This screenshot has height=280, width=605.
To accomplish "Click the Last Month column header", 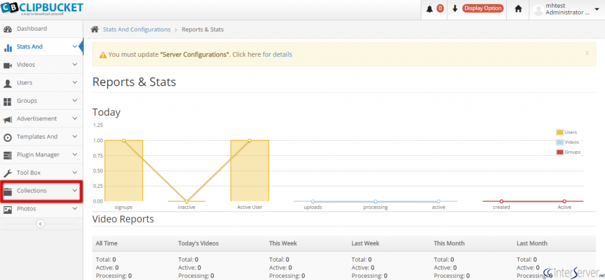I will tap(532, 243).
